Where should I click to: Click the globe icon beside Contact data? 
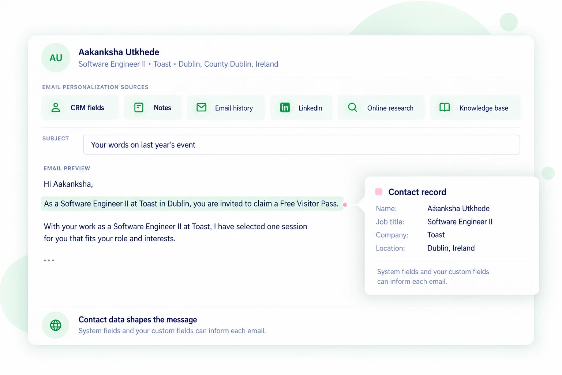(x=56, y=325)
